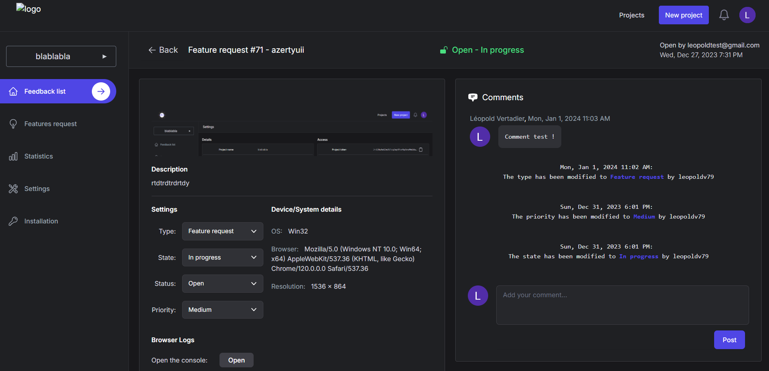
Task: Click the Feature request link in history
Action: 636,177
